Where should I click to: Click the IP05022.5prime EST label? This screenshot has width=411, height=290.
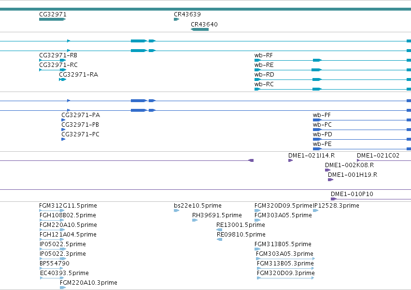coord(63,244)
